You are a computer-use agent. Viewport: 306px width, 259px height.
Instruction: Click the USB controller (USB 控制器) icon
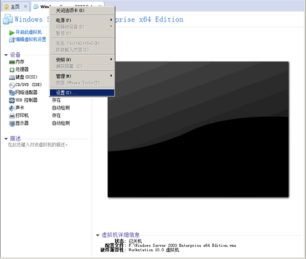pyautogui.click(x=12, y=100)
